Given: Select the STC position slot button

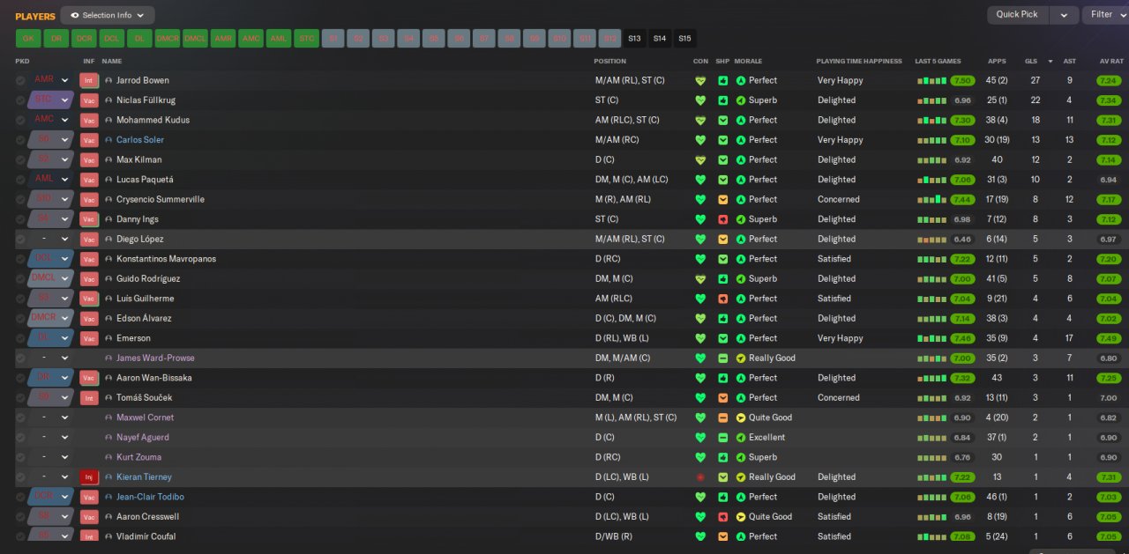Looking at the screenshot, I should [306, 39].
